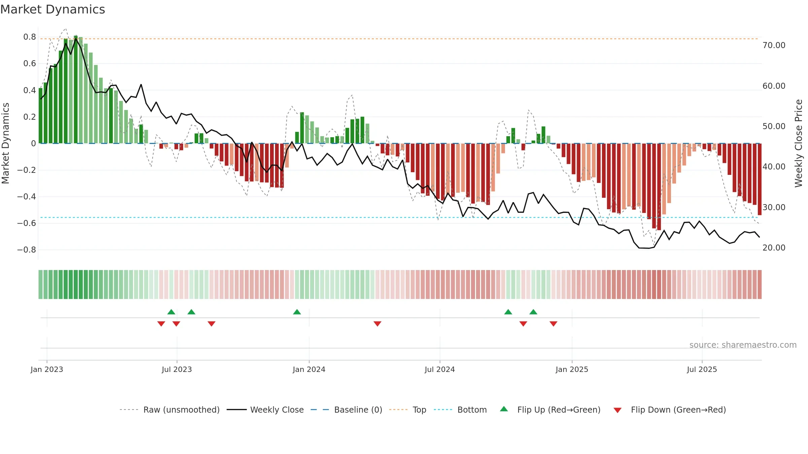Click the 'Jan 2023' x-axis label
The width and height of the screenshot is (808, 454).
coord(47,369)
